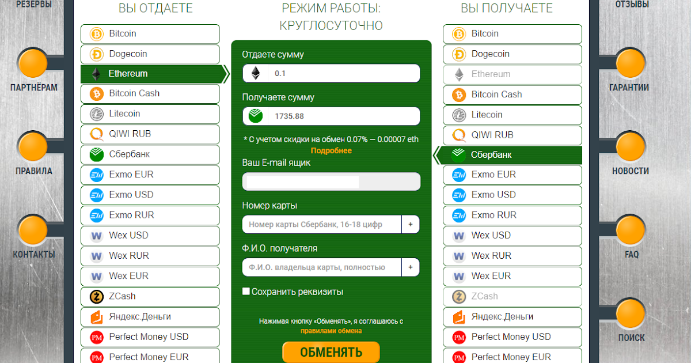Image resolution: width=691 pixels, height=363 pixels.
Task: Open the правилами обмена link
Action: (331, 331)
